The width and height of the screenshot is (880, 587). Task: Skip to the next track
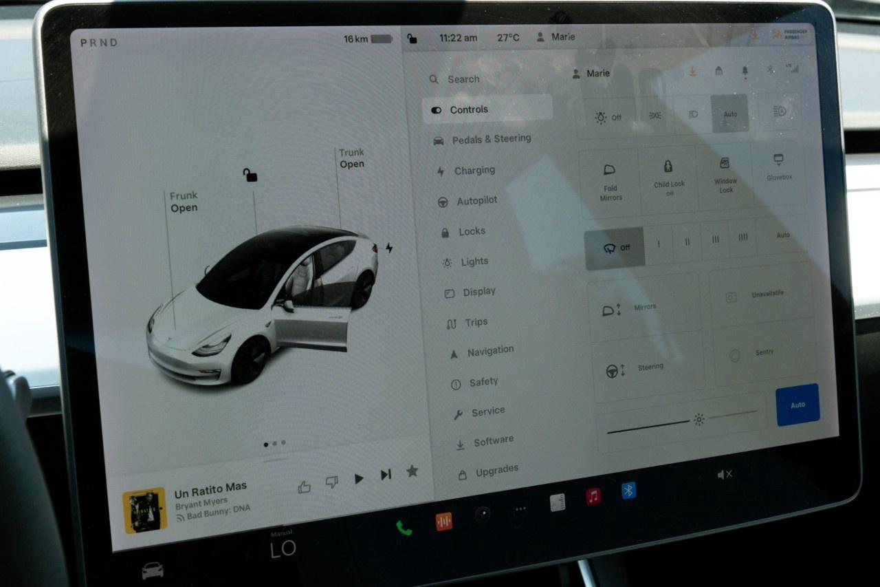click(386, 475)
